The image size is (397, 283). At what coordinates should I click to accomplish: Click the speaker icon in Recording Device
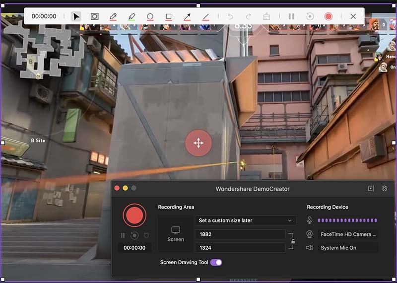(x=309, y=248)
